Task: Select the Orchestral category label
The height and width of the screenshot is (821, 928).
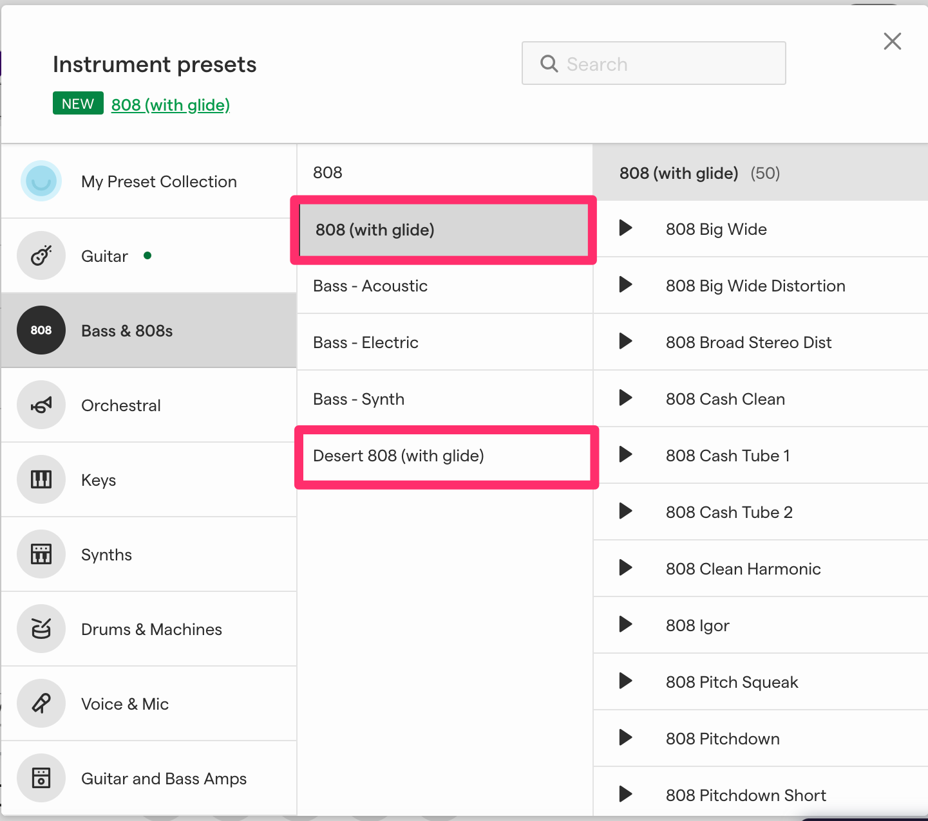Action: [x=121, y=405]
